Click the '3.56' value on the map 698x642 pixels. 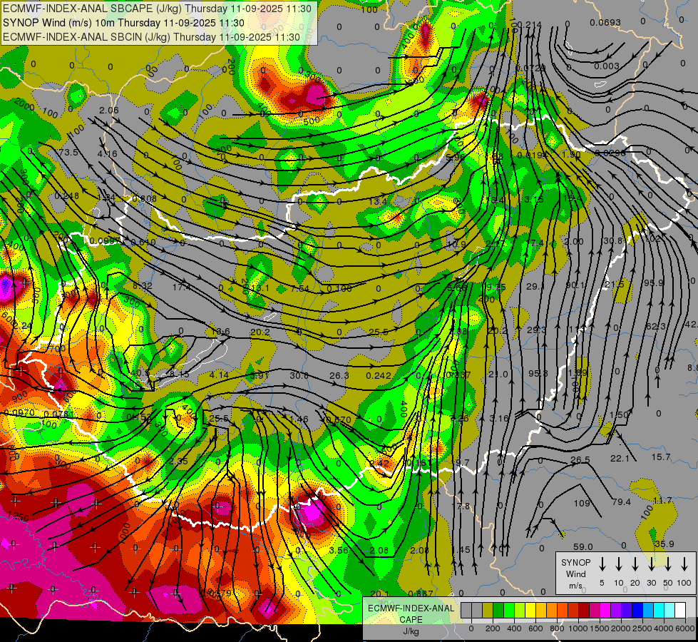click(339, 550)
